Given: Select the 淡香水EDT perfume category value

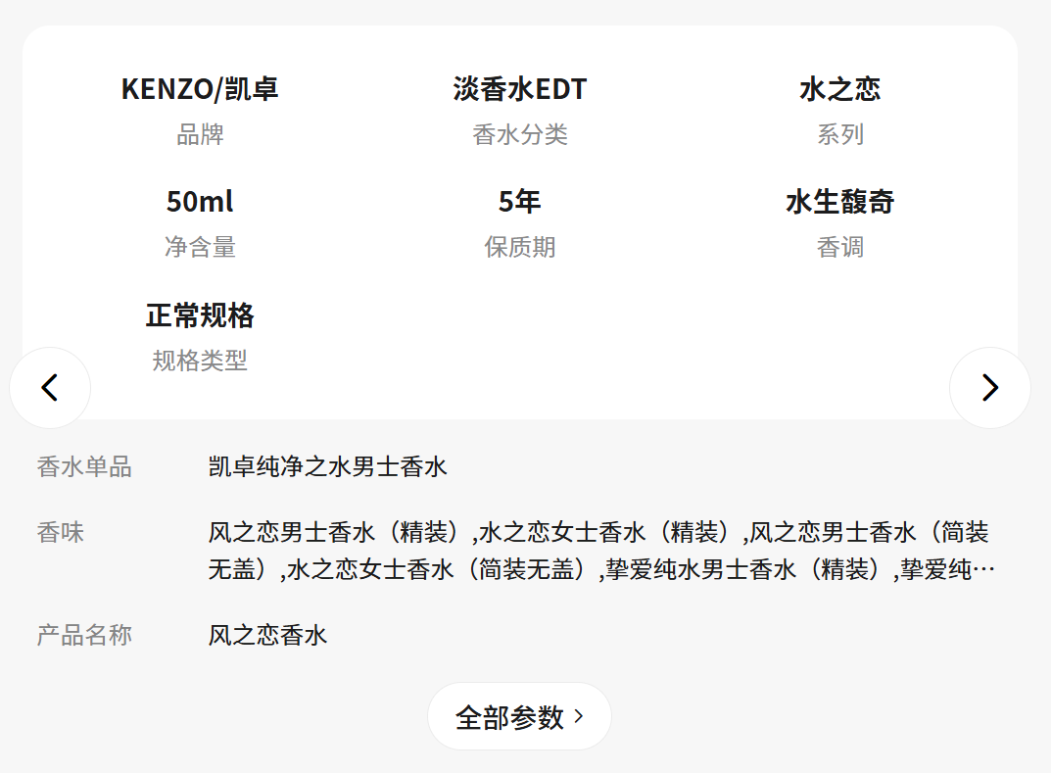Looking at the screenshot, I should pyautogui.click(x=519, y=89).
